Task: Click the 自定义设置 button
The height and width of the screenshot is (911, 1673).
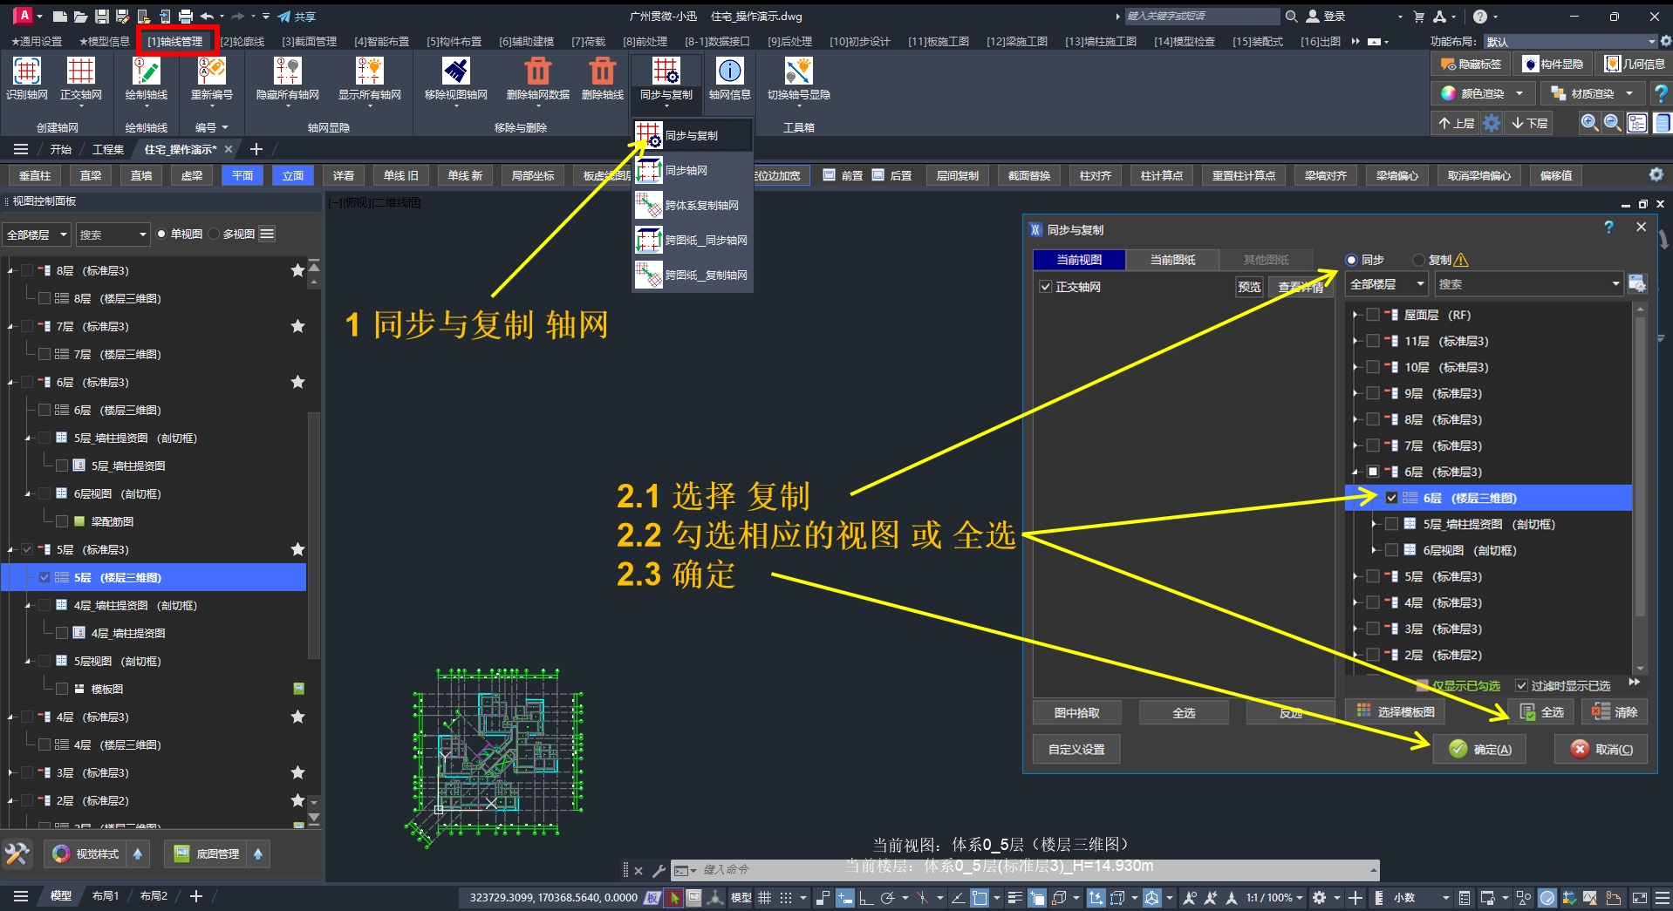Action: (x=1076, y=750)
